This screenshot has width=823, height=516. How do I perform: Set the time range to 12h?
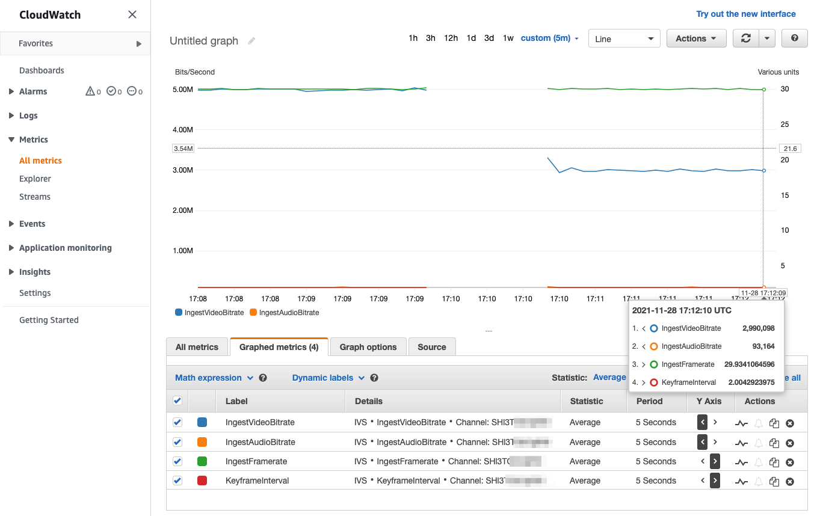click(x=451, y=38)
